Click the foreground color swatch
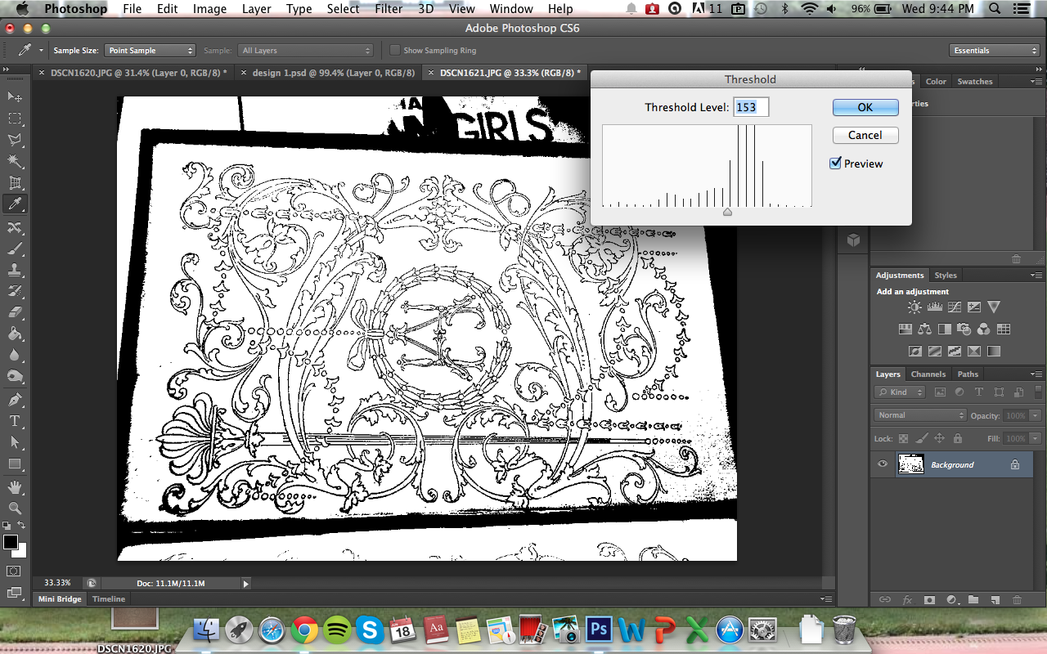 [x=11, y=543]
